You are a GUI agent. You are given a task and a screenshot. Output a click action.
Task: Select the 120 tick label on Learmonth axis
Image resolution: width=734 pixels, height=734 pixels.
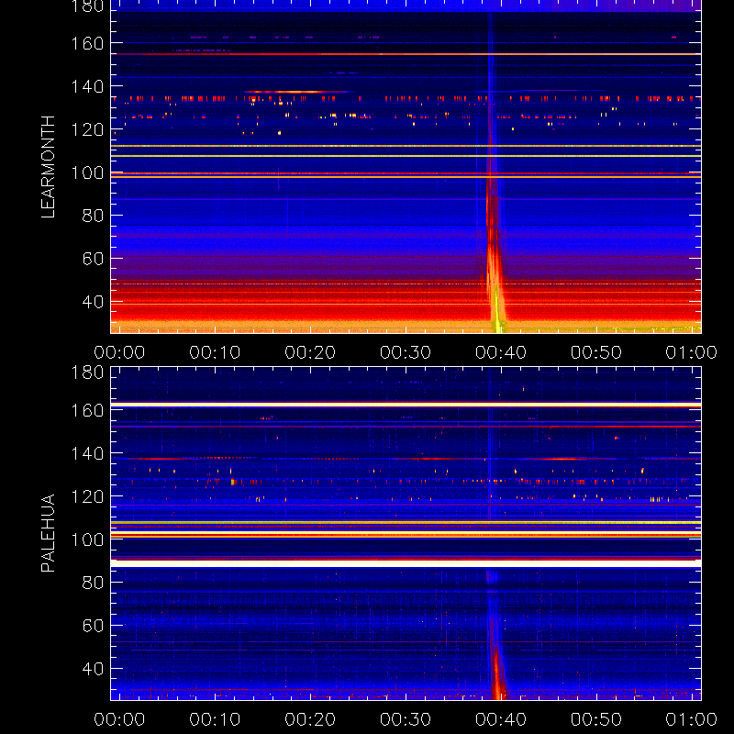pyautogui.click(x=87, y=129)
